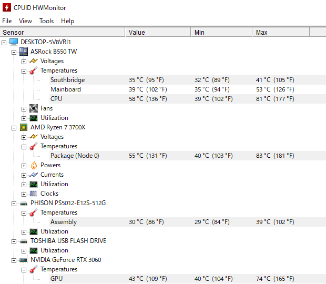Click the ASRock B550 TW motherboard icon
Viewport: 326px width, 284px height.
tap(24, 52)
